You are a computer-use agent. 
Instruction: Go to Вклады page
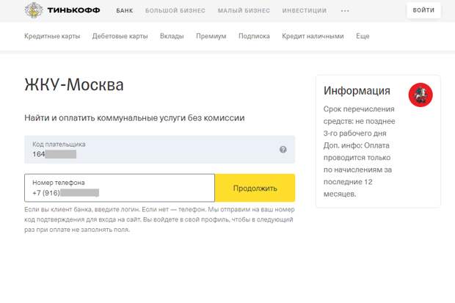pyautogui.click(x=172, y=36)
